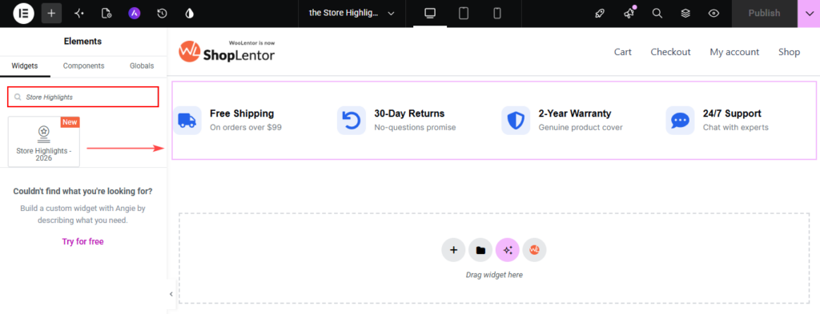The image size is (820, 314).
Task: Switch to Mobile device view
Action: tap(496, 13)
